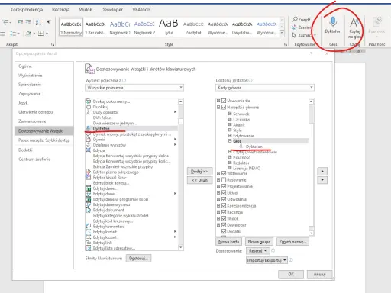Click the Dodaj >> button
Image resolution: width=391 pixels, height=293 pixels.
click(x=199, y=172)
